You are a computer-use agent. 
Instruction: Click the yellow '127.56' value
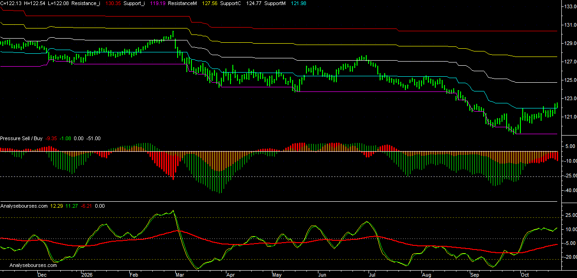click(x=210, y=3)
